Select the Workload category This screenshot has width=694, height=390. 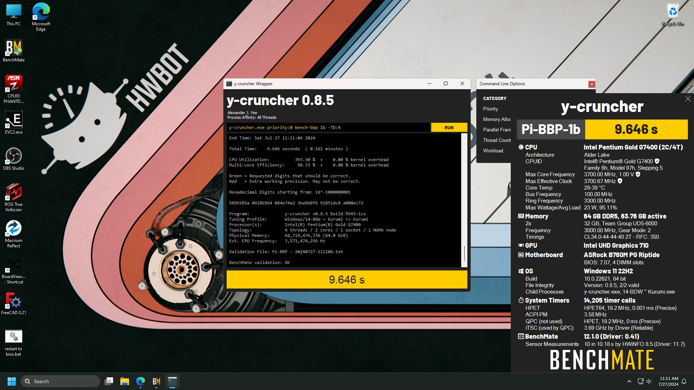493,151
